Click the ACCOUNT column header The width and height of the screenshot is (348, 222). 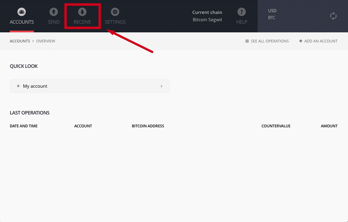click(83, 126)
